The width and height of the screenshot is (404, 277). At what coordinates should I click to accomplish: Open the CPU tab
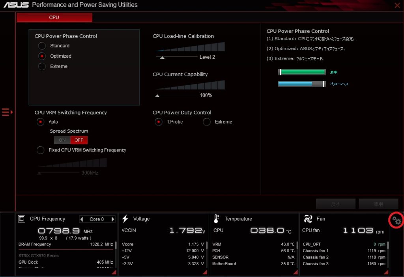click(54, 17)
